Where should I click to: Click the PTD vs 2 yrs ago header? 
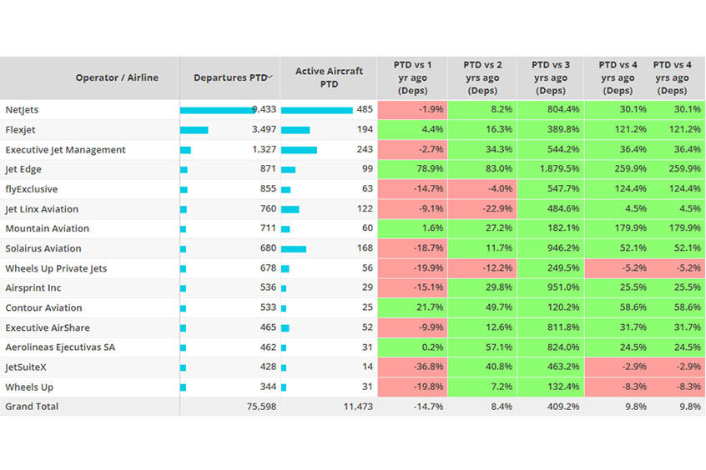[x=482, y=77]
